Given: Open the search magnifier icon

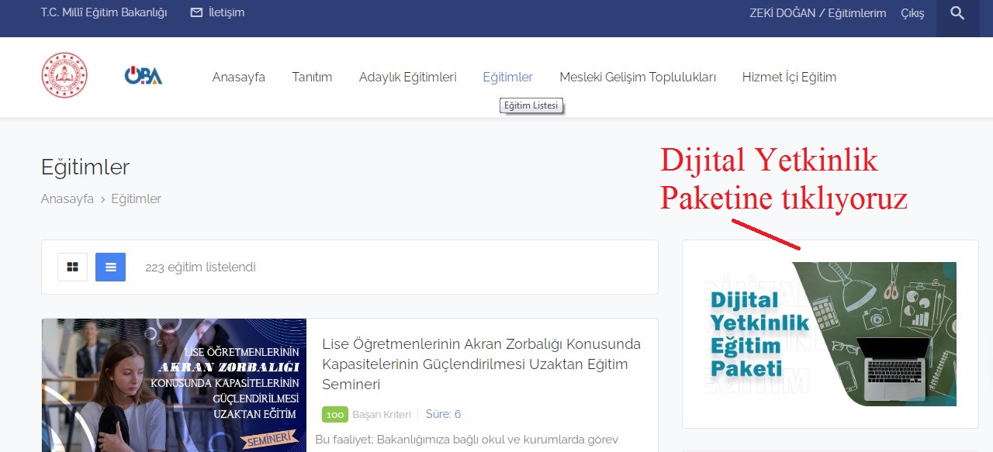Looking at the screenshot, I should click(x=957, y=13).
